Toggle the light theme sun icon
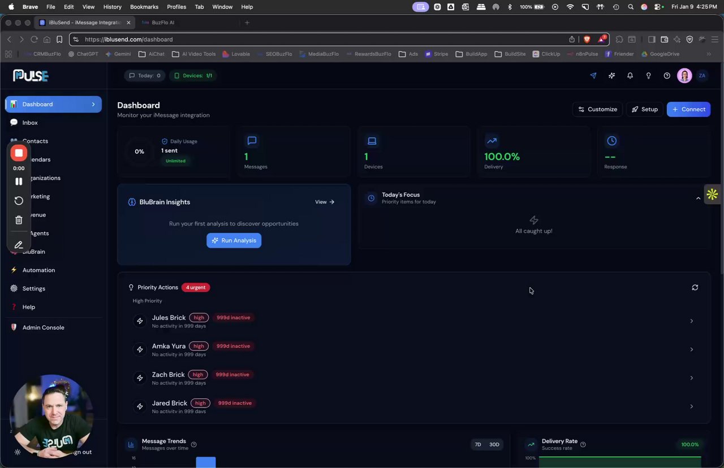The height and width of the screenshot is (468, 724). [x=18, y=452]
